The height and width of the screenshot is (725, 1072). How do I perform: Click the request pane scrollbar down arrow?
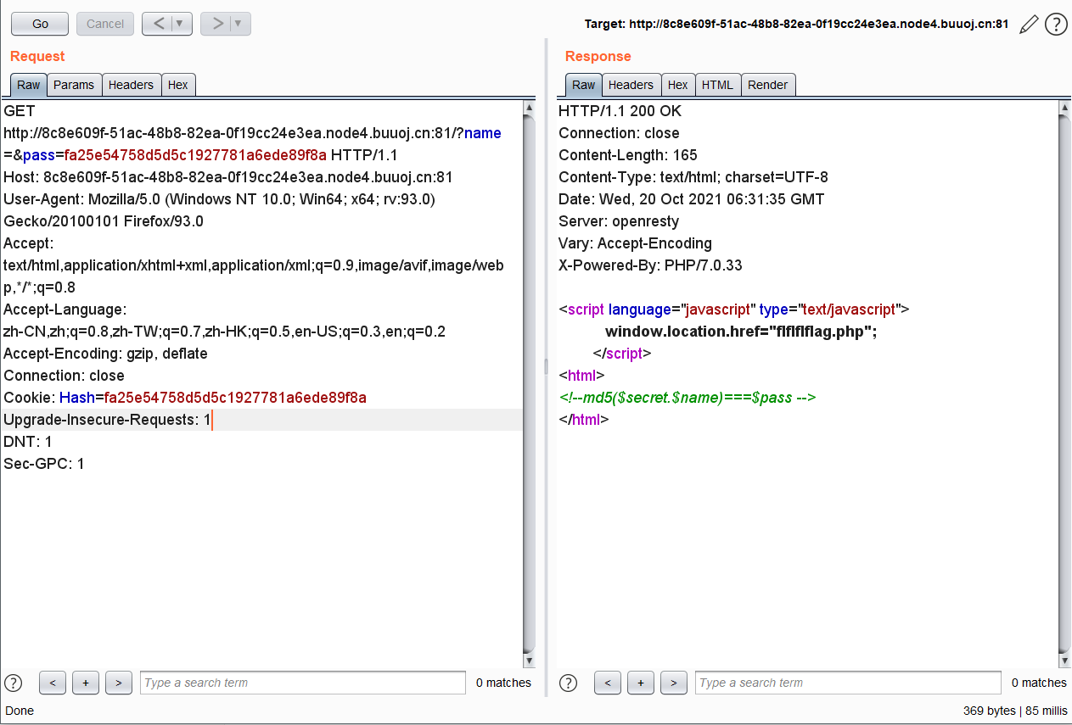coord(530,661)
